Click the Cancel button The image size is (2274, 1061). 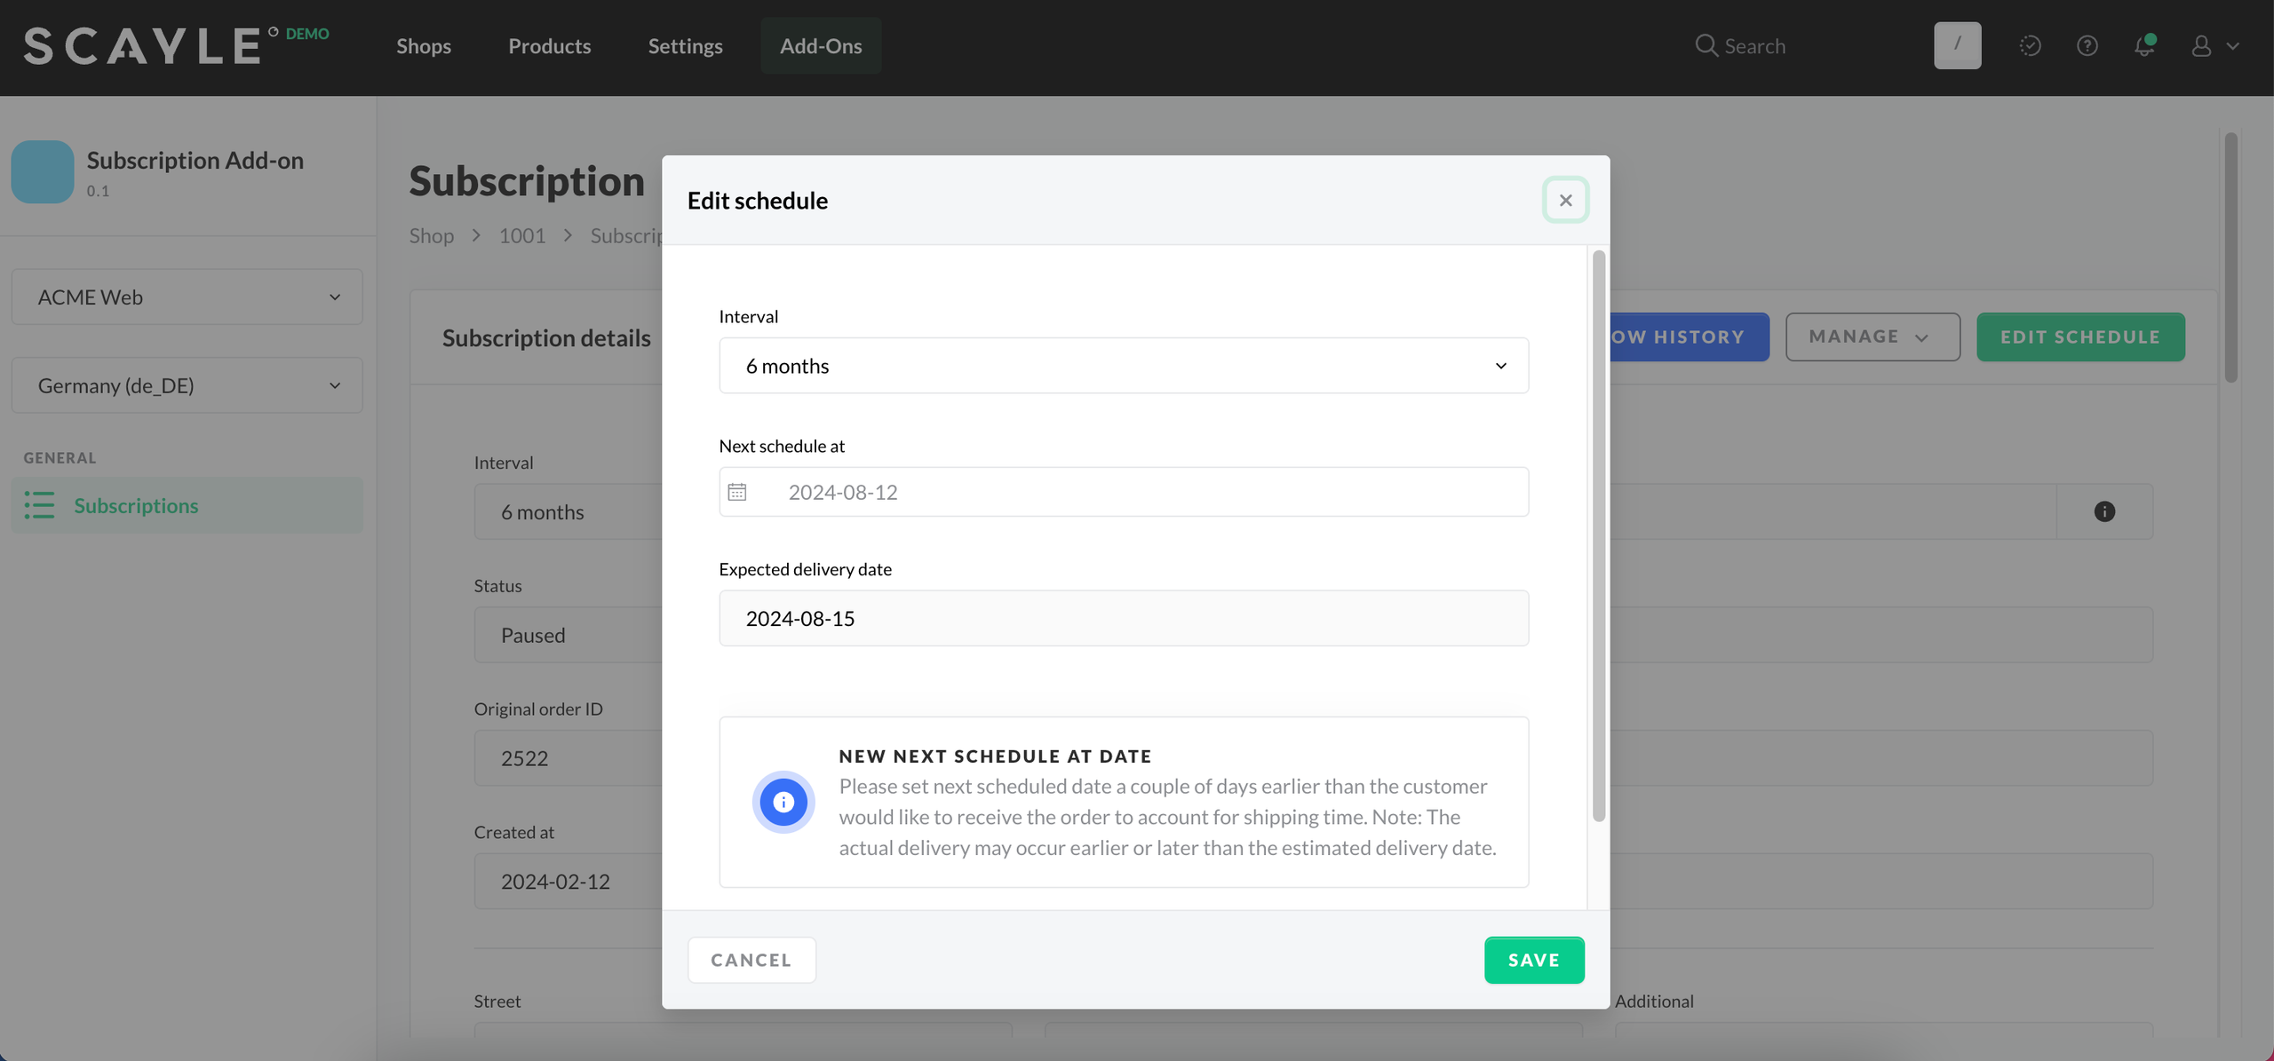(751, 960)
